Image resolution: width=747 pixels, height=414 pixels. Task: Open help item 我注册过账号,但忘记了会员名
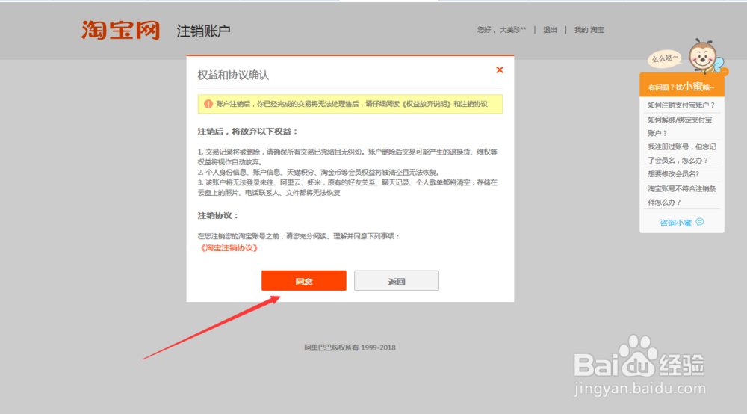[x=682, y=153]
